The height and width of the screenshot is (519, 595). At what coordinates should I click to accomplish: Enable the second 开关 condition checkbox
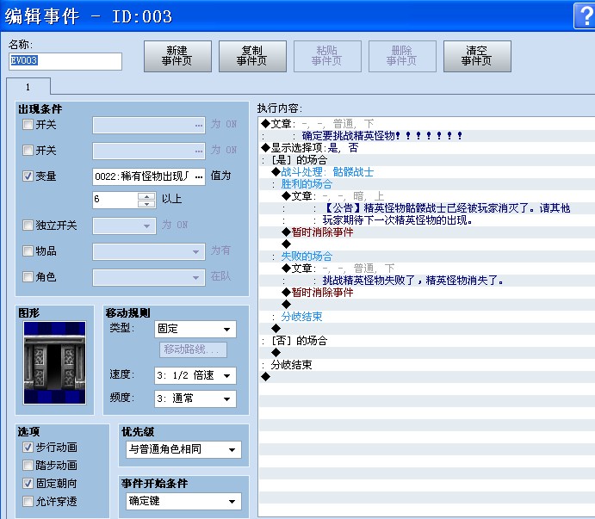point(28,151)
